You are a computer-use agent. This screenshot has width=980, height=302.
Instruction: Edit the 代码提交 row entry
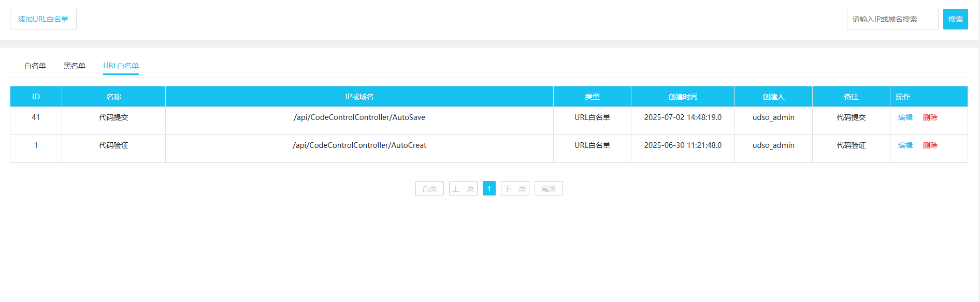coord(905,117)
